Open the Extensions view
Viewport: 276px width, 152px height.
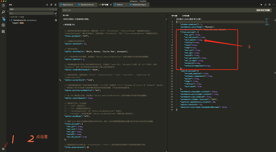3,31
